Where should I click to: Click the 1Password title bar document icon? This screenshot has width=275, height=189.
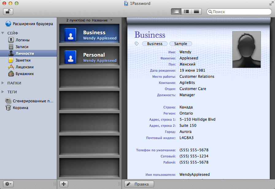tap(126, 3)
